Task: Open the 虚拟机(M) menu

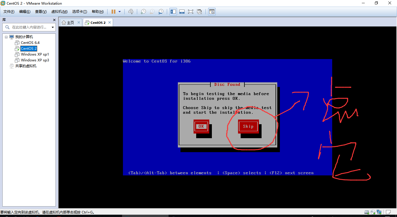Action: coord(60,12)
